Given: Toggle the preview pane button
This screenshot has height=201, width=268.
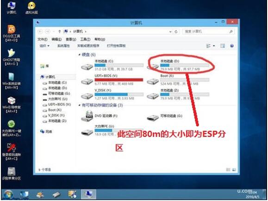Looking at the screenshot, I should point(222,46).
